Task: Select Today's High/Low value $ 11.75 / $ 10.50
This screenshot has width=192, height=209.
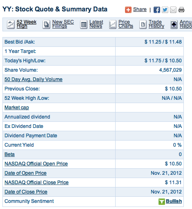Action: coord(163,61)
